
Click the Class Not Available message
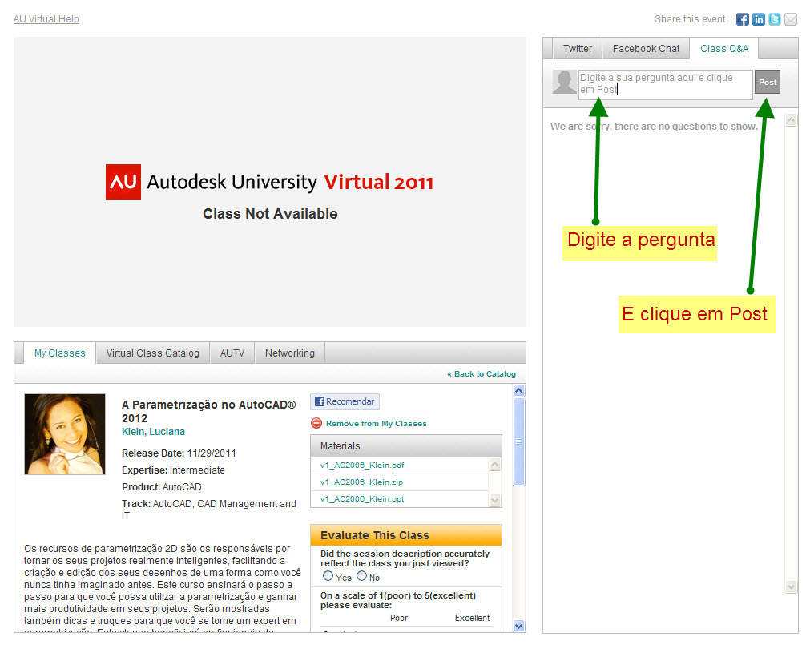[270, 214]
